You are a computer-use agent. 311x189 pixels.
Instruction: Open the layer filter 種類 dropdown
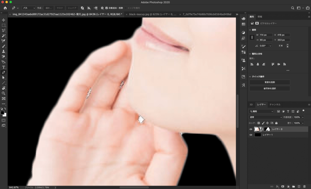(x=261, y=112)
